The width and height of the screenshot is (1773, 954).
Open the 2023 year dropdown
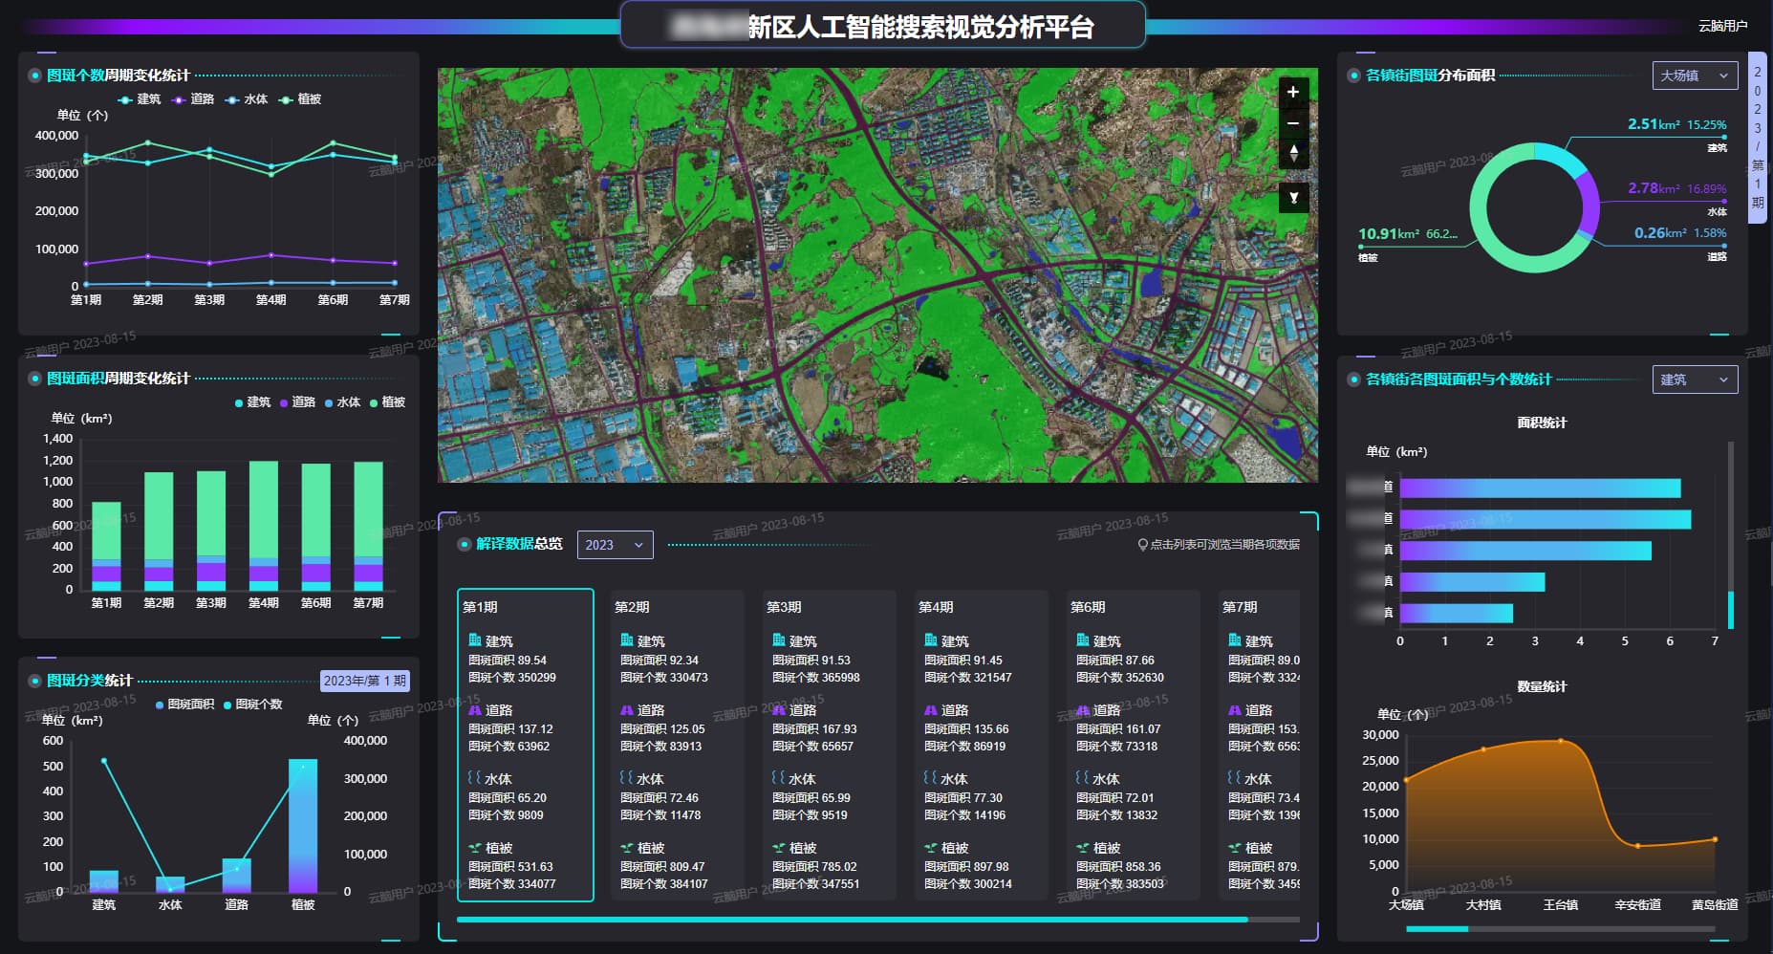615,545
